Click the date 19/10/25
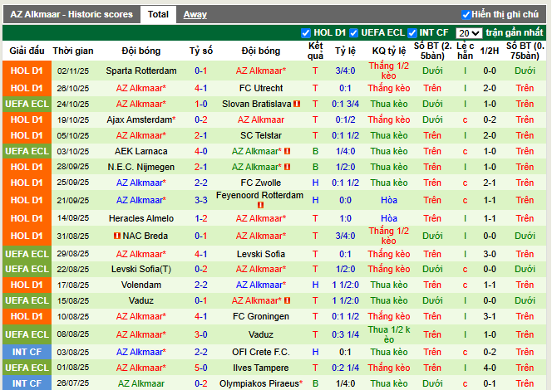The height and width of the screenshot is (390, 552). click(x=73, y=119)
